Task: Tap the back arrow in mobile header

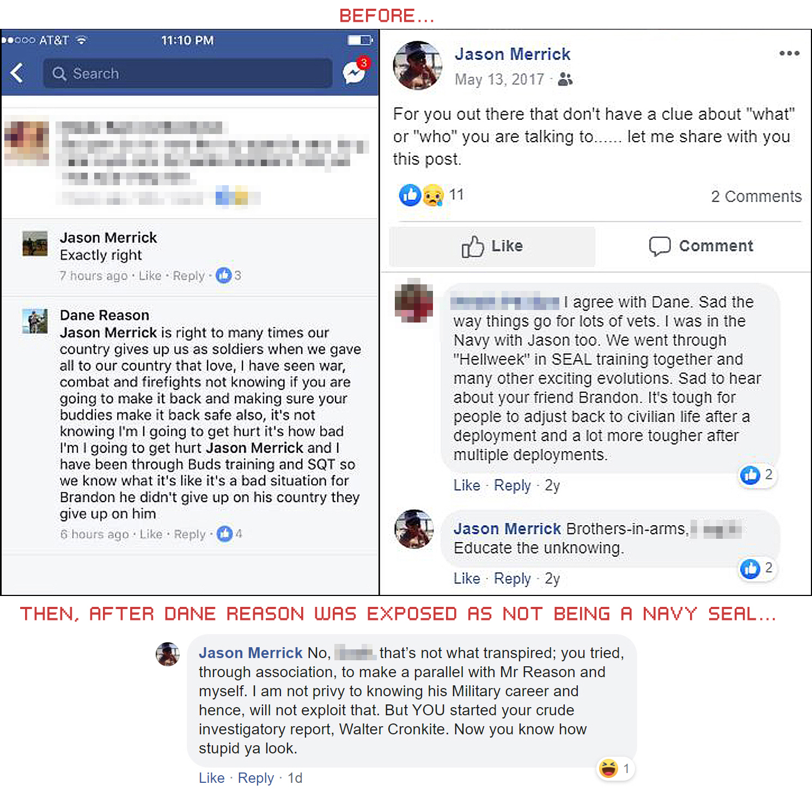Action: point(17,73)
